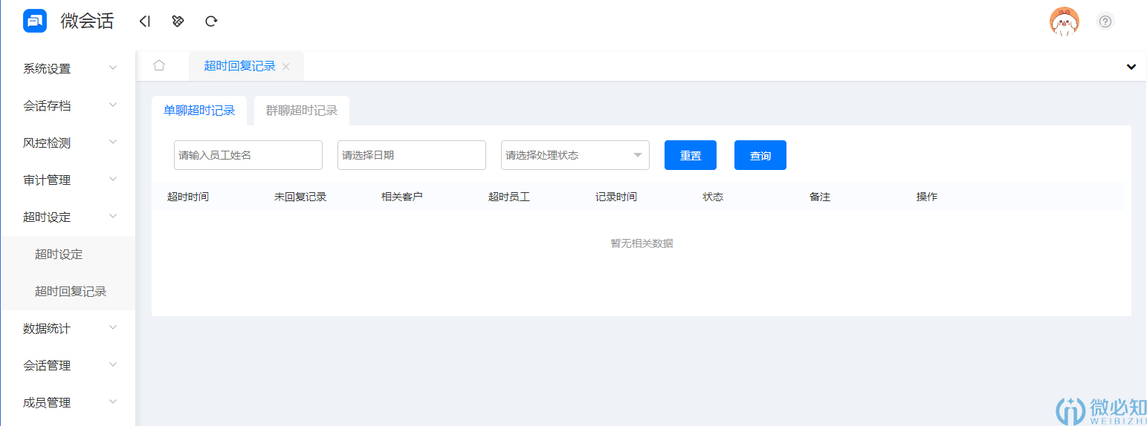Click the 重置 button

pos(691,155)
